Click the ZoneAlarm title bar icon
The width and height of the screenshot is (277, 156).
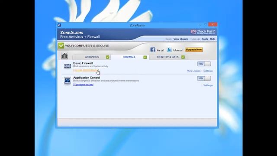click(x=59, y=25)
